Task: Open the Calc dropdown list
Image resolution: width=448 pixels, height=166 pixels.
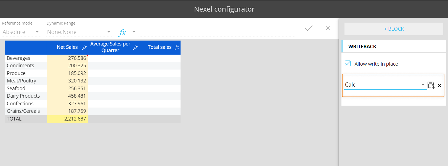Action: point(422,85)
